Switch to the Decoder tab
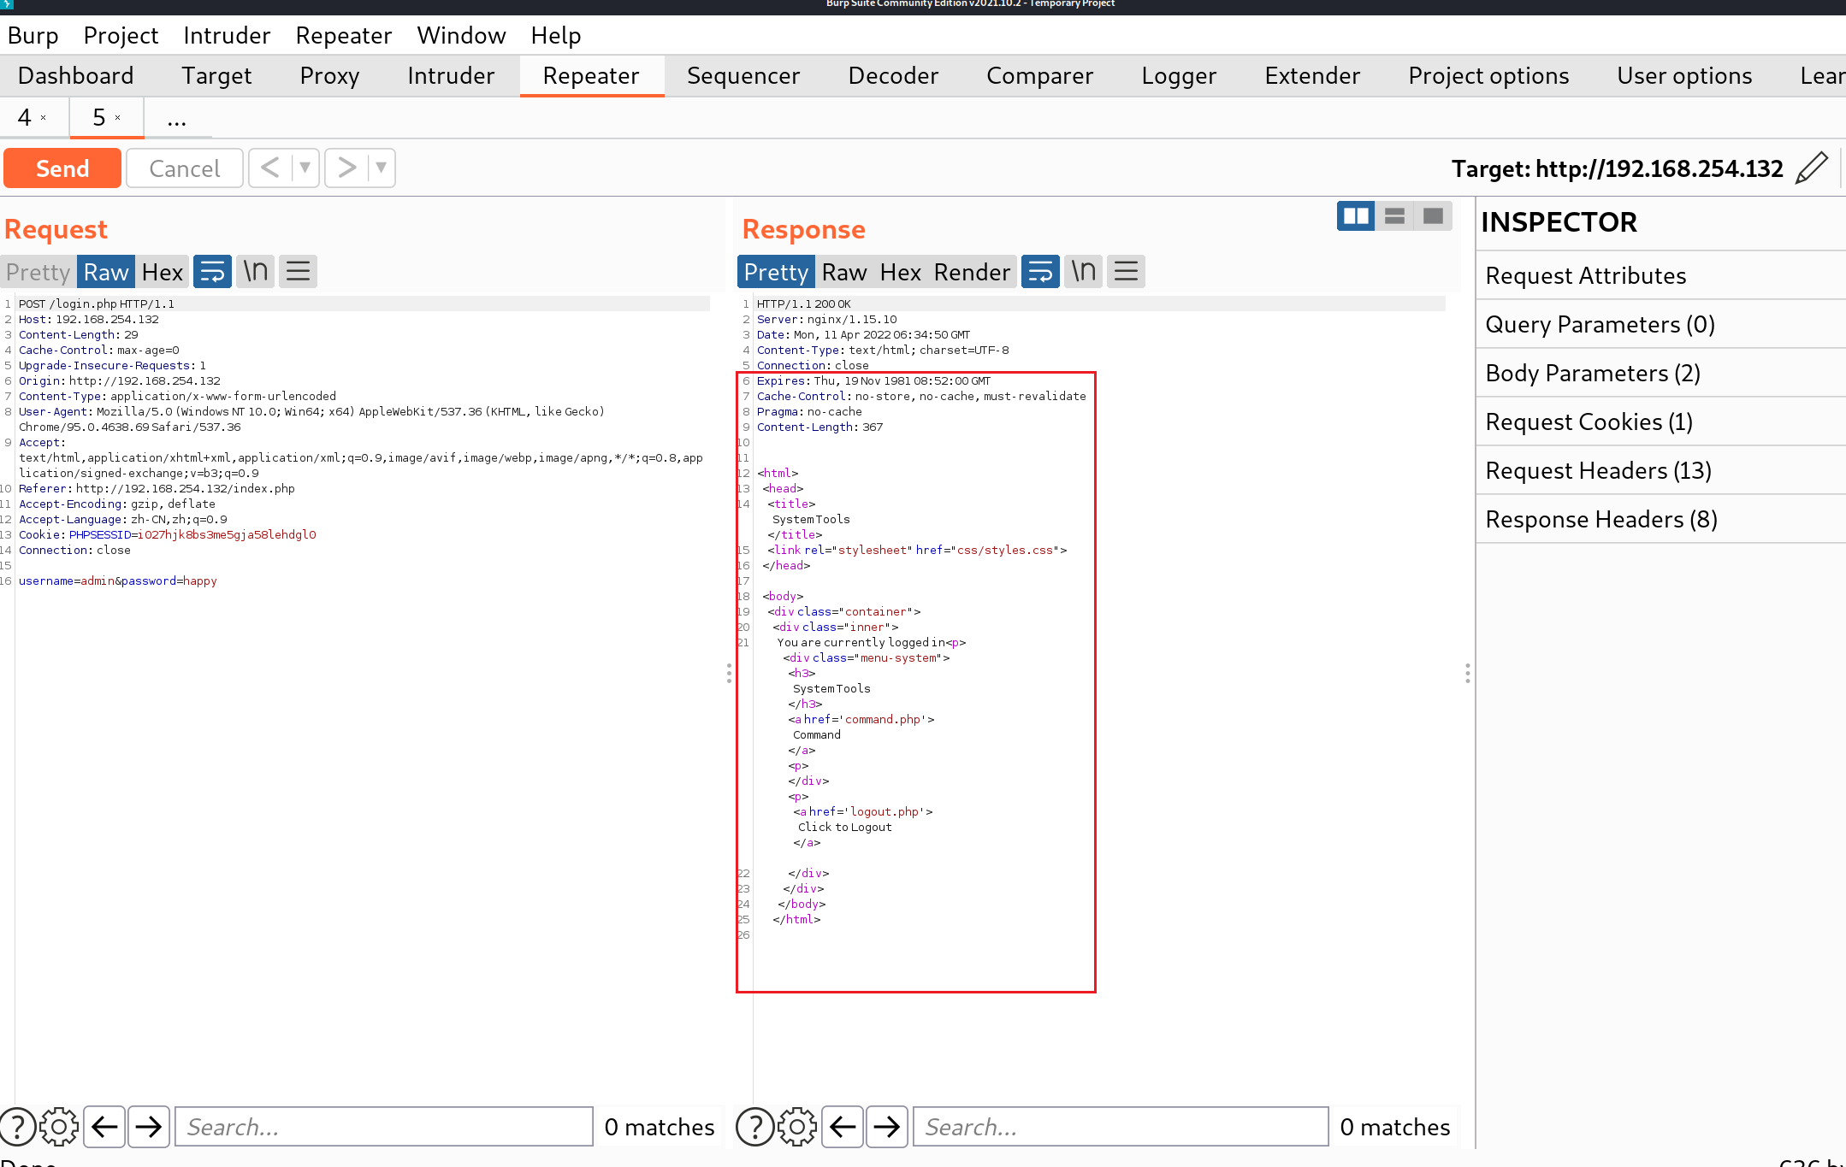The height and width of the screenshot is (1167, 1846). 893,76
